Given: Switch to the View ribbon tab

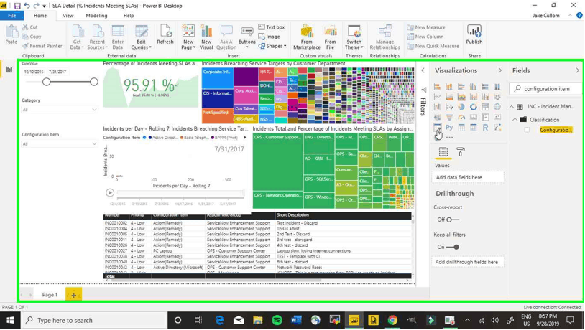Looking at the screenshot, I should point(68,16).
